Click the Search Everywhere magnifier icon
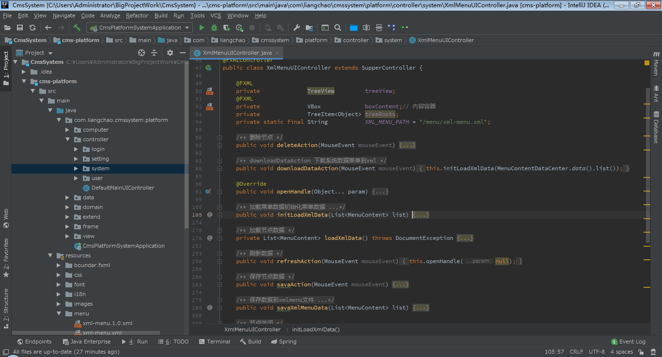 (338, 28)
